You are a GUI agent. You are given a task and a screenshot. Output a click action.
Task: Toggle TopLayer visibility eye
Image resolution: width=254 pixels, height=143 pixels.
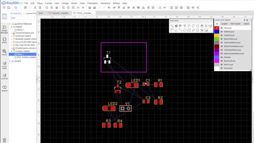(x=221, y=28)
